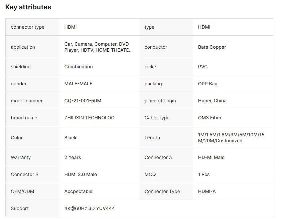Select the MALE-MALE gender value
This screenshot has height=219, width=285.
[x=78, y=84]
